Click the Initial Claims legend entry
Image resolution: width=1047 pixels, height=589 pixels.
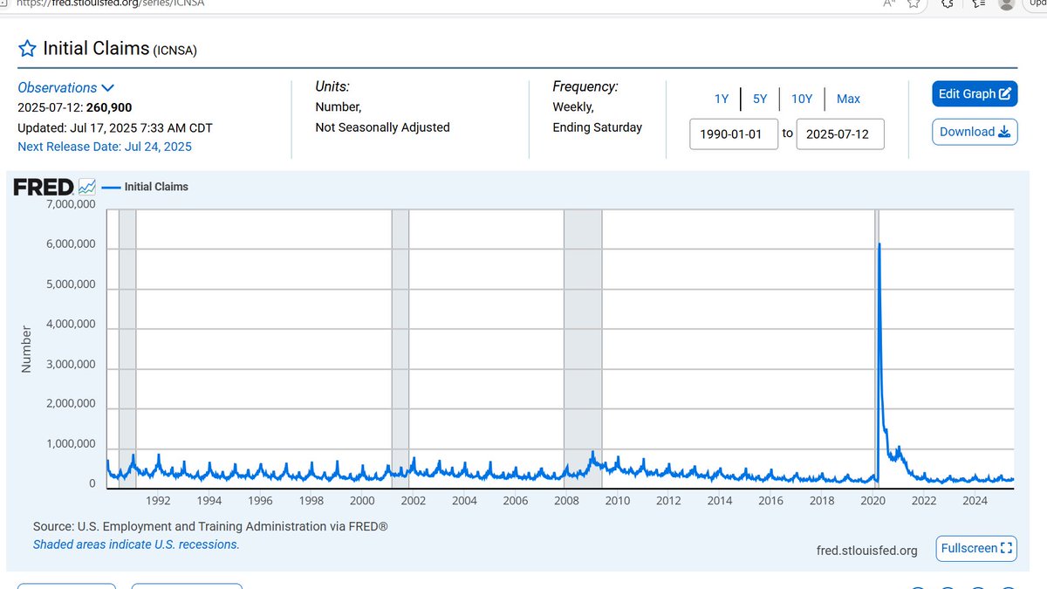click(x=145, y=187)
